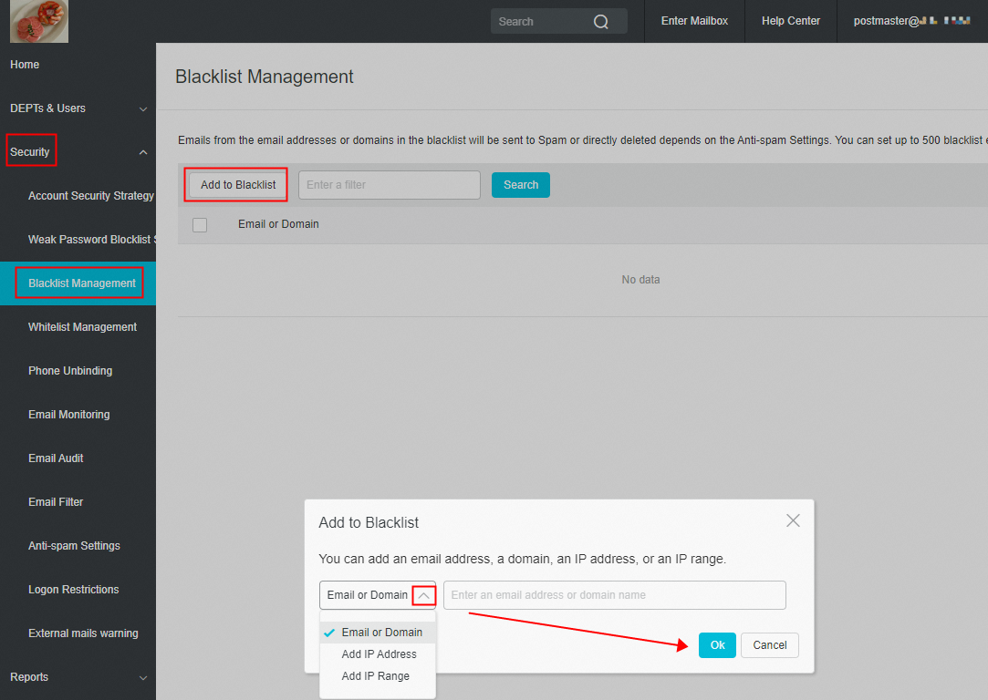Open Email Audit page
The height and width of the screenshot is (700, 988).
pos(56,458)
